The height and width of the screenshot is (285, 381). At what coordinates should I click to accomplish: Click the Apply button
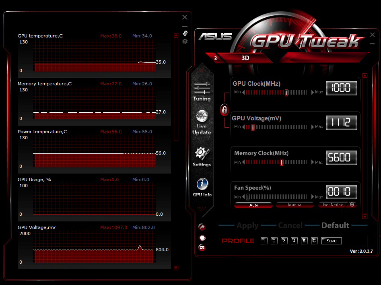(247, 225)
